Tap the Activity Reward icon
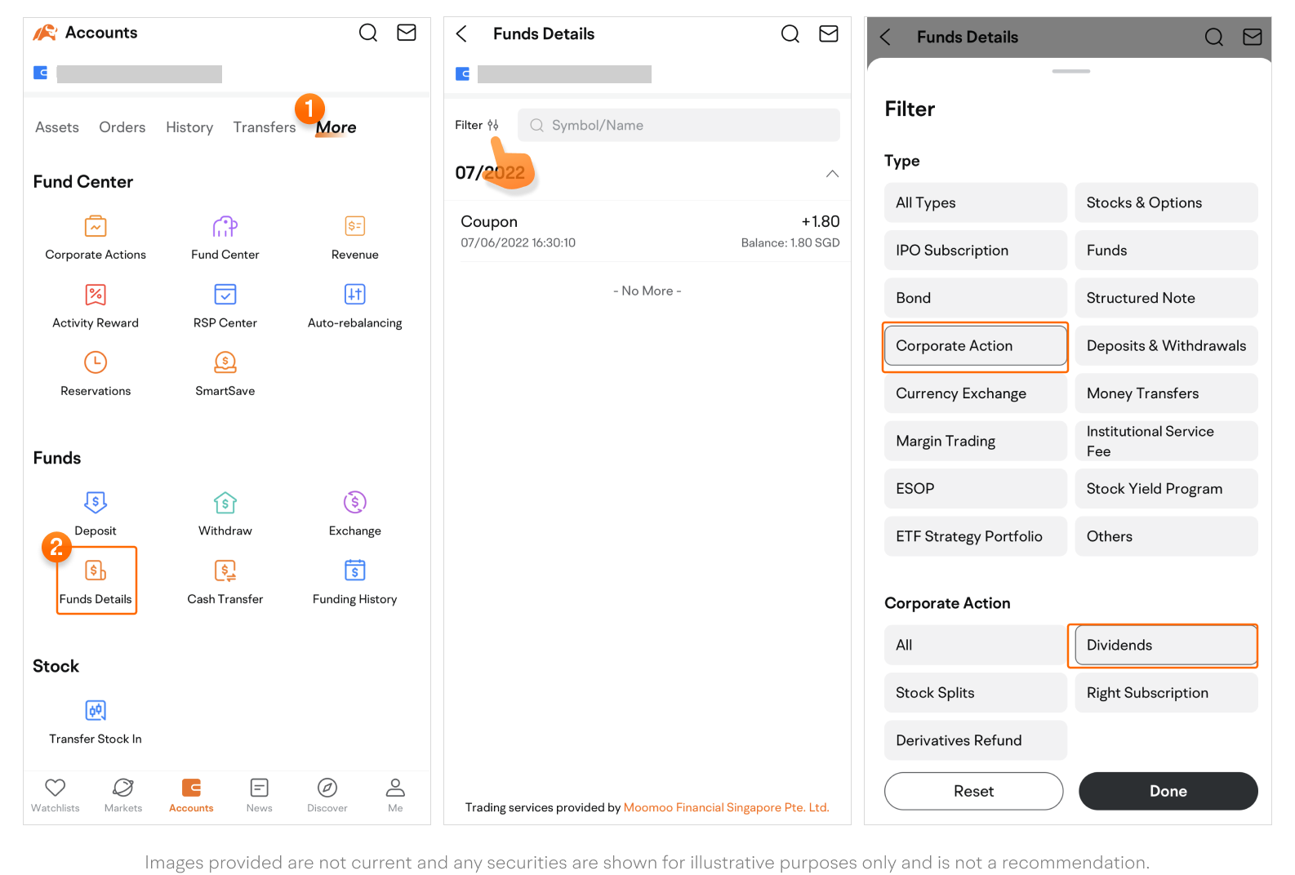Image resolution: width=1295 pixels, height=875 pixels. [x=96, y=295]
